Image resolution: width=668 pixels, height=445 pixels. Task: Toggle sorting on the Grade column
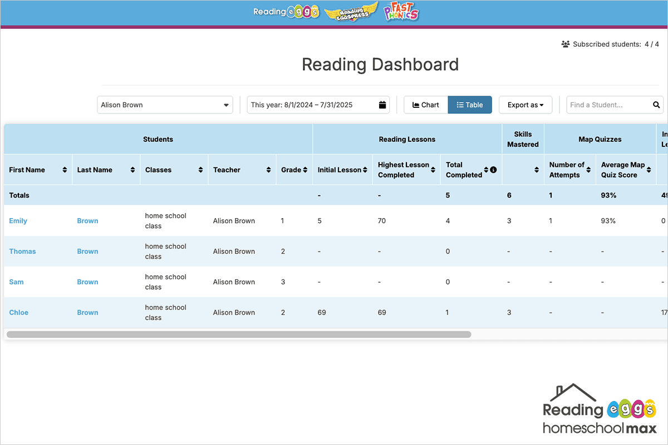306,170
